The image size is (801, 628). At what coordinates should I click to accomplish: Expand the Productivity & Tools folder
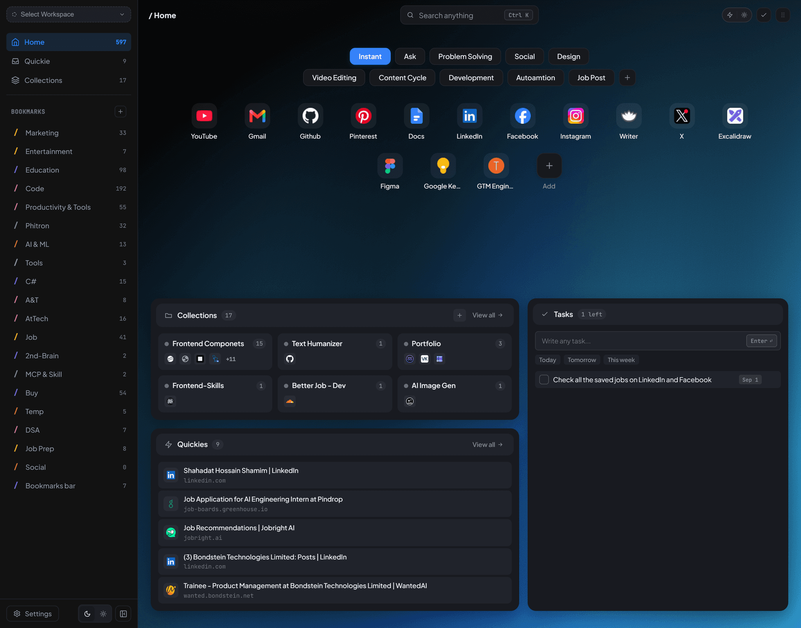pos(69,207)
